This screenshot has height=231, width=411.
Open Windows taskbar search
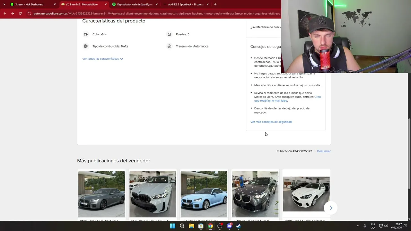[x=182, y=226]
